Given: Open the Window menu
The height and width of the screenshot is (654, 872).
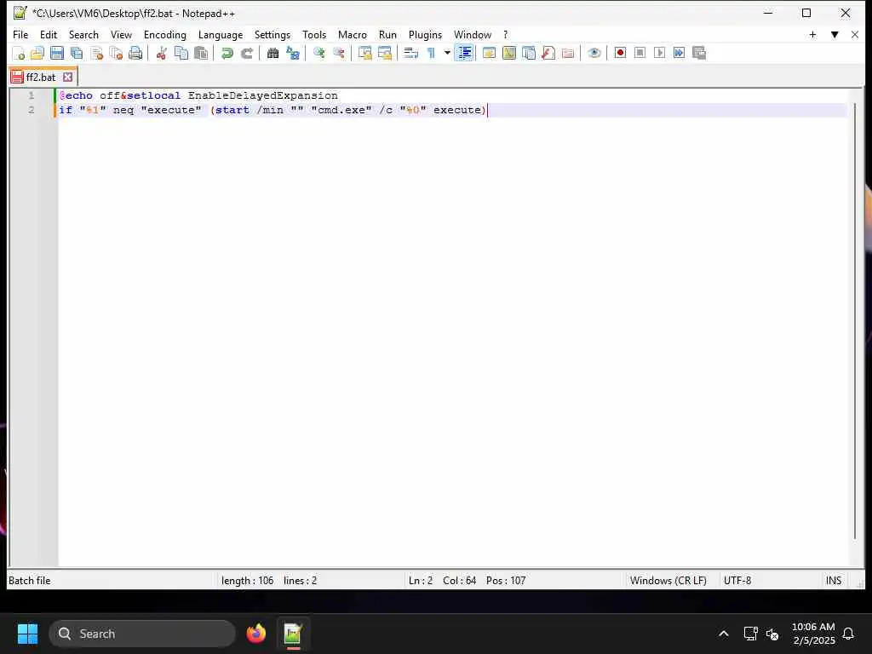Looking at the screenshot, I should tap(472, 34).
